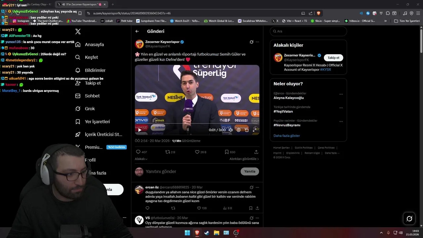Open more options on the main post
The image size is (423, 238).
click(257, 42)
